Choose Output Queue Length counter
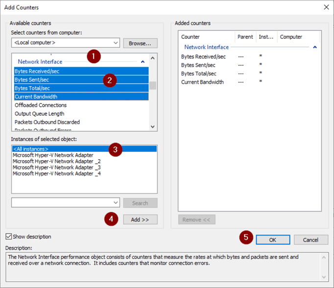334x288 pixels. (39, 114)
